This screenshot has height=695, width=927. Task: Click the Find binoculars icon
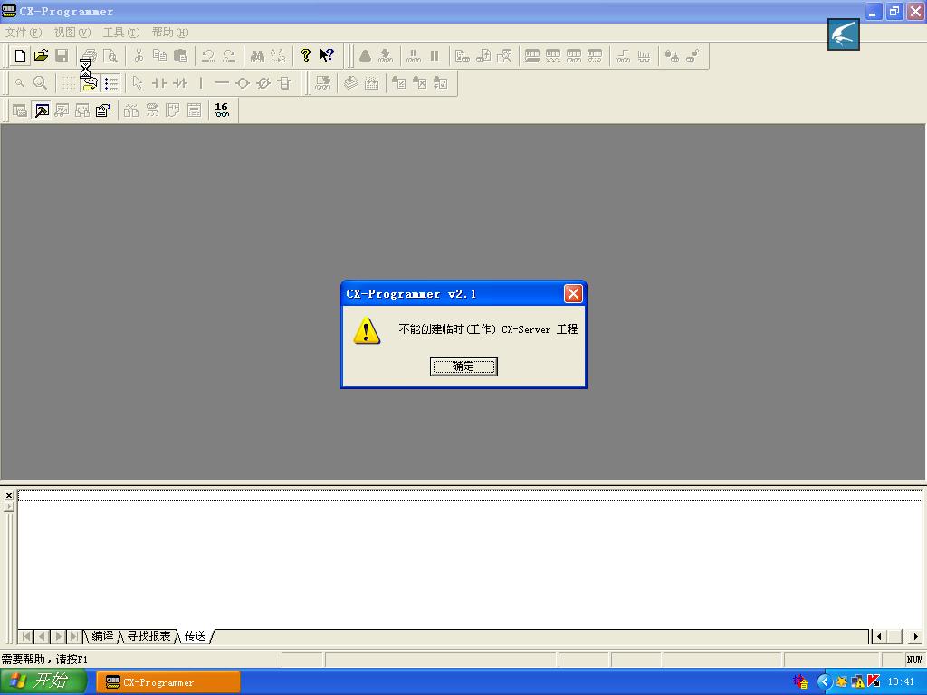pyautogui.click(x=257, y=55)
